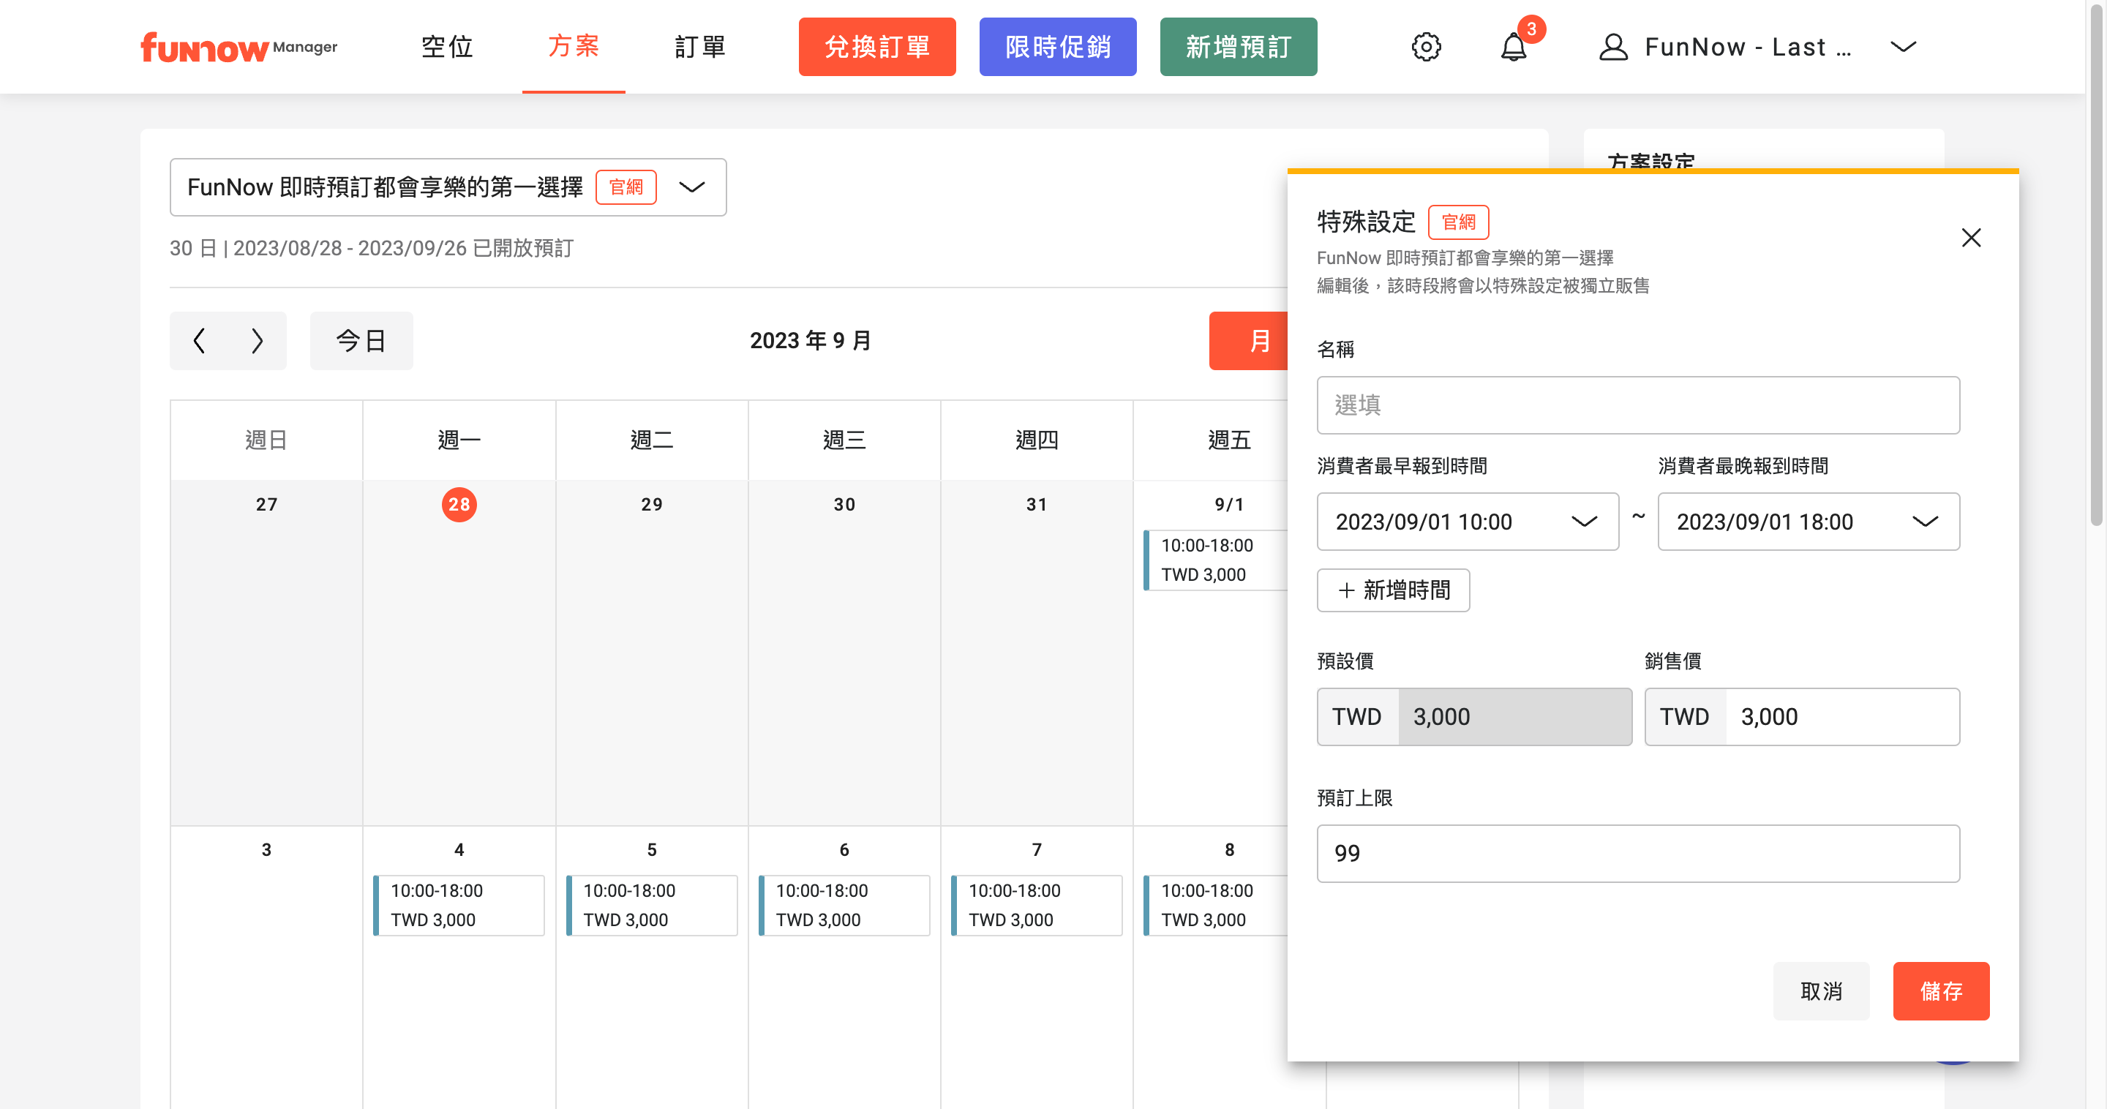Jump to today with 今日 button

pyautogui.click(x=361, y=340)
